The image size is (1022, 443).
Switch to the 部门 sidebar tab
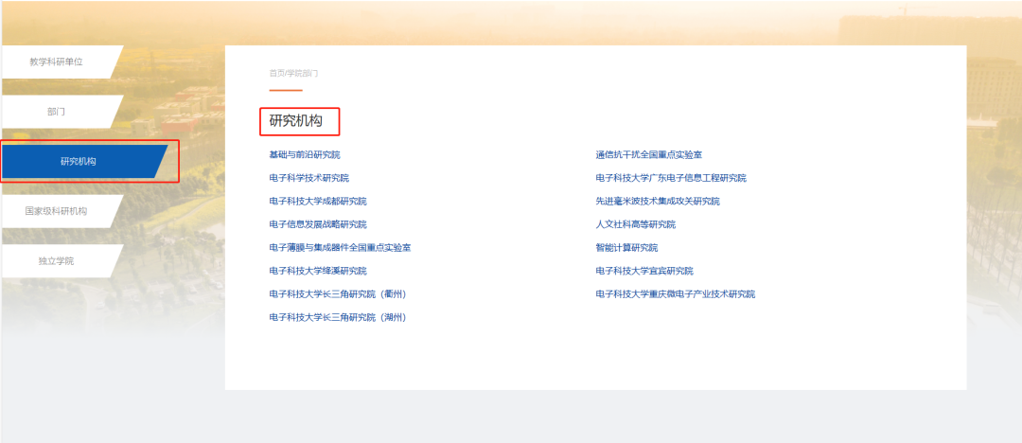pos(57,112)
